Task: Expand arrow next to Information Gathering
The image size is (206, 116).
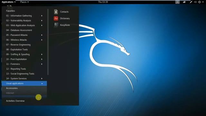Action: tap(42, 16)
